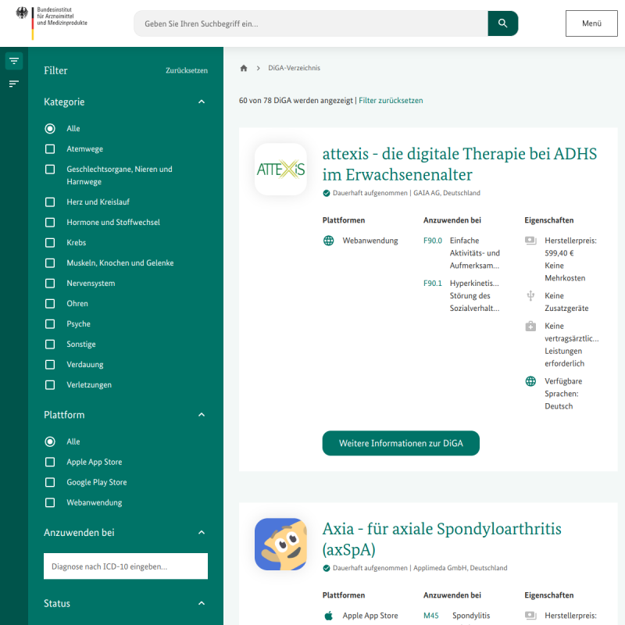Image resolution: width=625 pixels, height=625 pixels.
Task: Click the Verfügbare Sprachen globe icon
Action: point(530,381)
